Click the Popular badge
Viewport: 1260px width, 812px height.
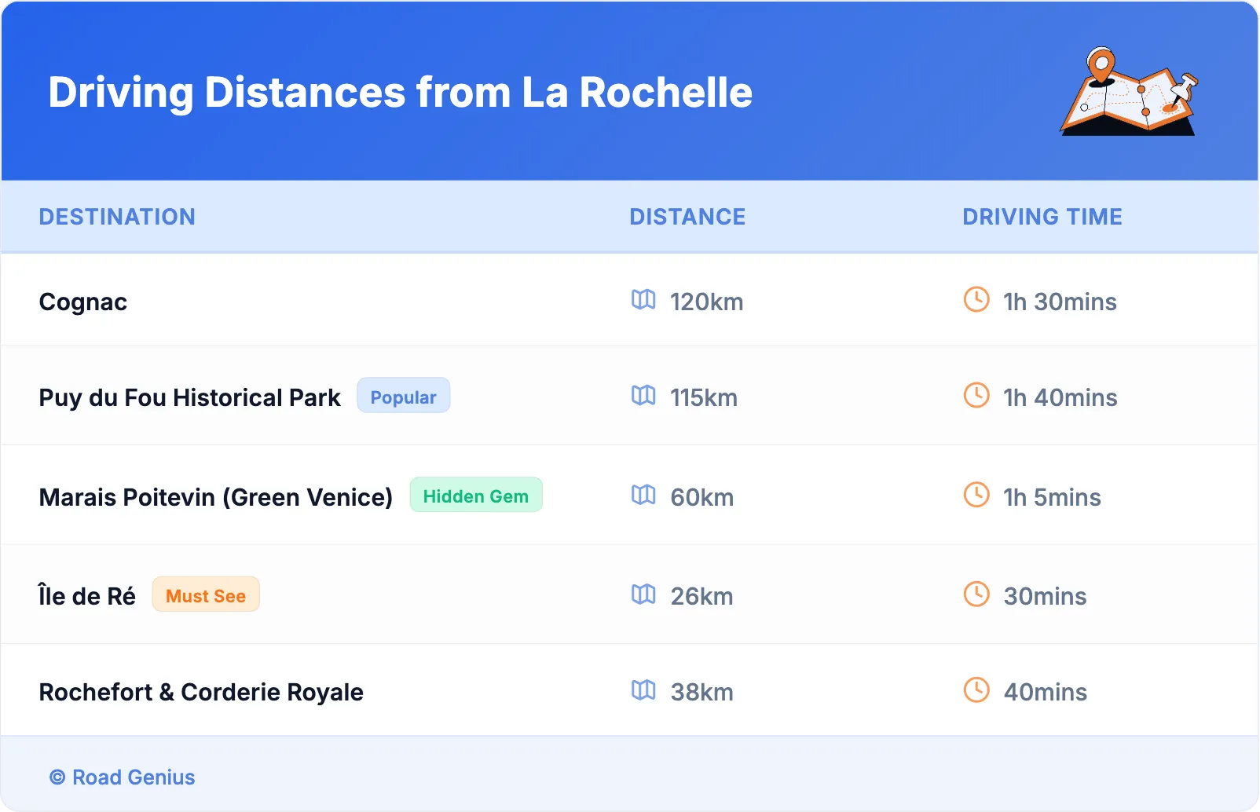(404, 396)
